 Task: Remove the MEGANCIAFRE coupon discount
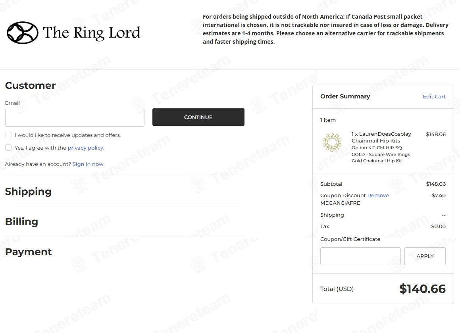tap(378, 195)
